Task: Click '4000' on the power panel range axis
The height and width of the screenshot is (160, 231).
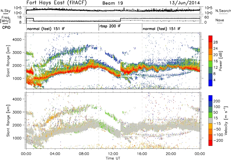Action: (x=17, y=40)
